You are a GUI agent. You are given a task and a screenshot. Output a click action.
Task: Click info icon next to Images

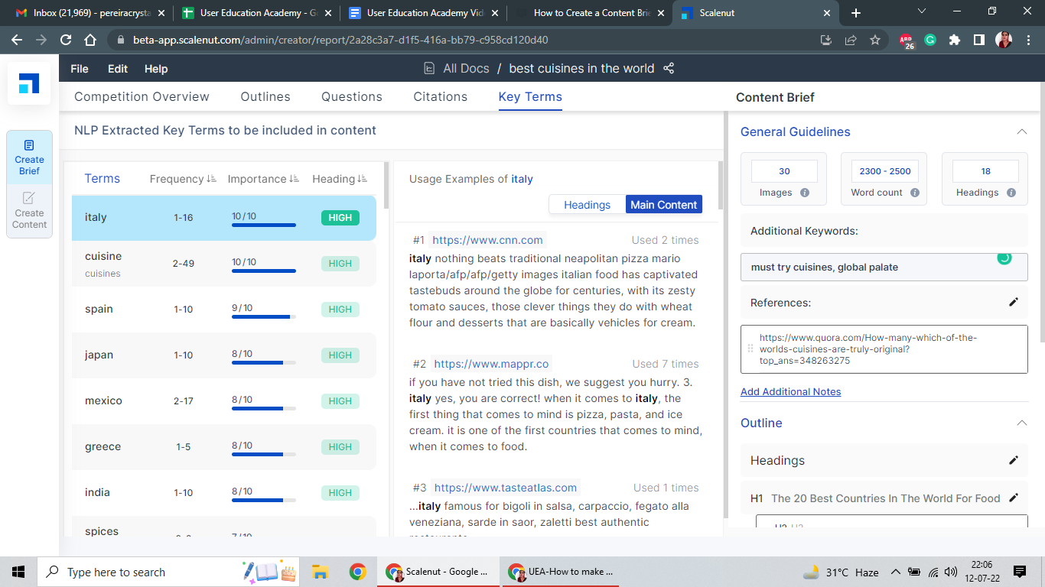click(805, 193)
